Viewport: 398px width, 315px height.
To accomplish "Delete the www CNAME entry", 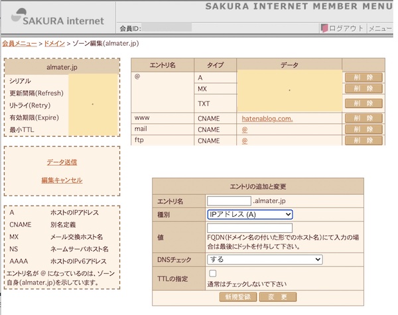I will [x=364, y=118].
